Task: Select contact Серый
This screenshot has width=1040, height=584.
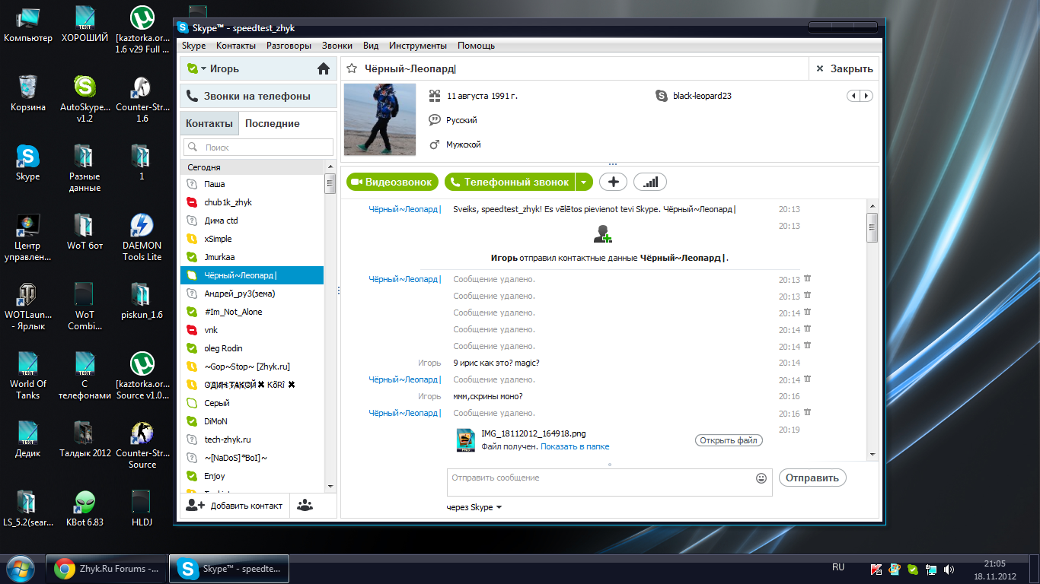Action: 252,403
